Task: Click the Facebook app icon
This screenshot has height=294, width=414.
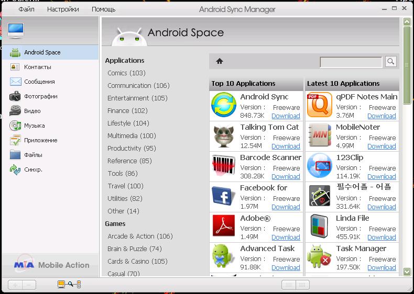Action: pyautogui.click(x=223, y=196)
